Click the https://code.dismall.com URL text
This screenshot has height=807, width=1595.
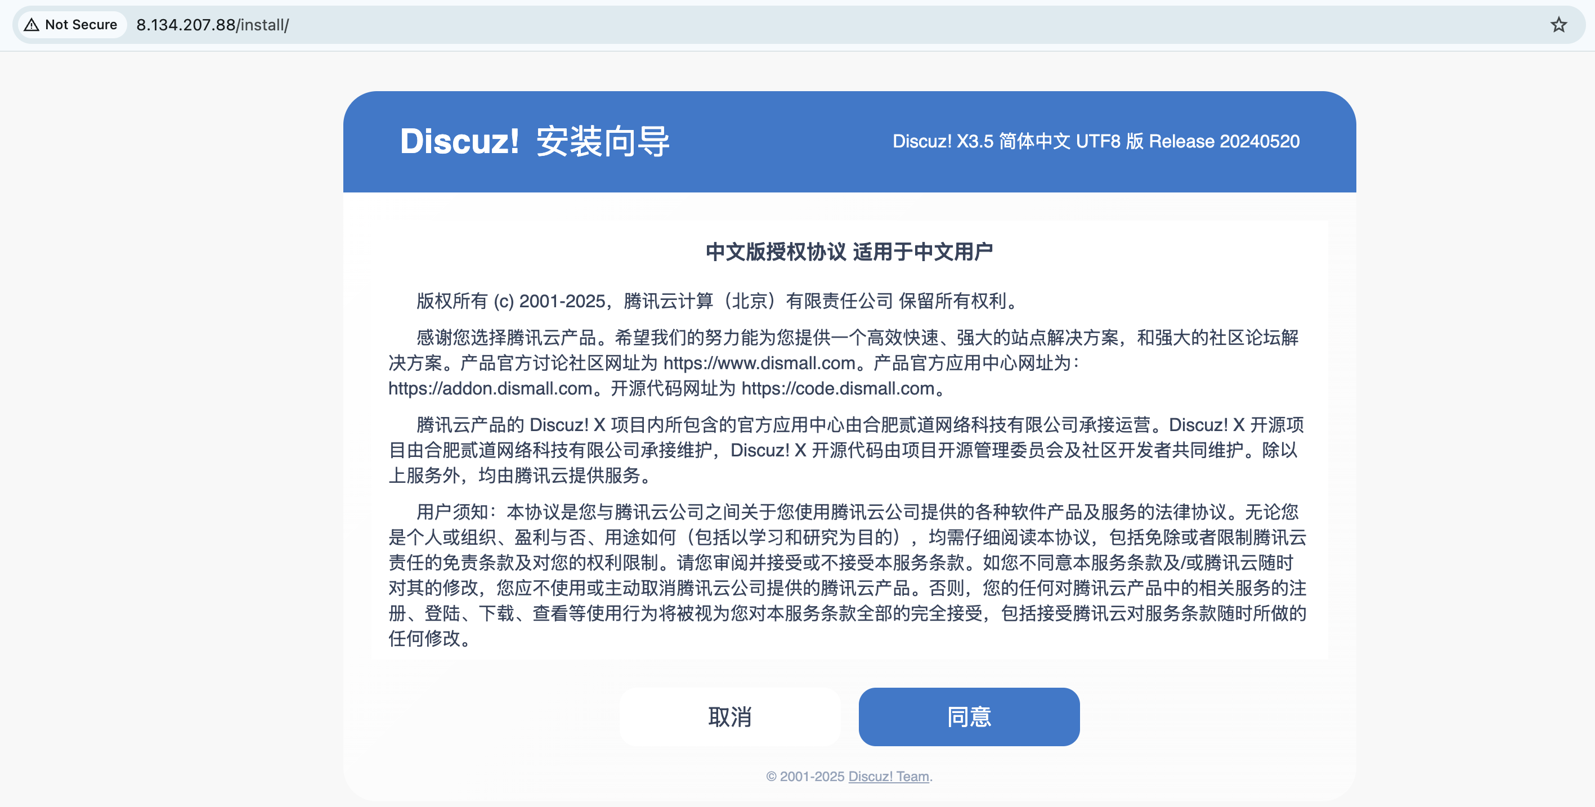pyautogui.click(x=837, y=388)
